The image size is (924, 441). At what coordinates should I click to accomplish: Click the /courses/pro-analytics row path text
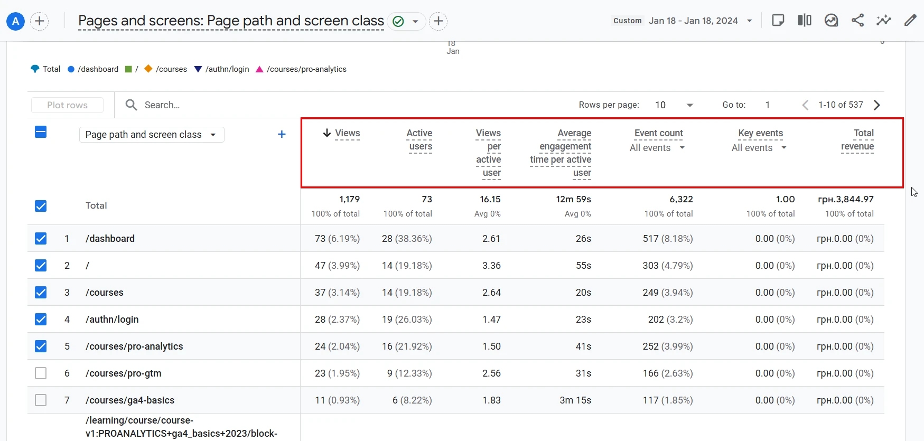(x=134, y=346)
